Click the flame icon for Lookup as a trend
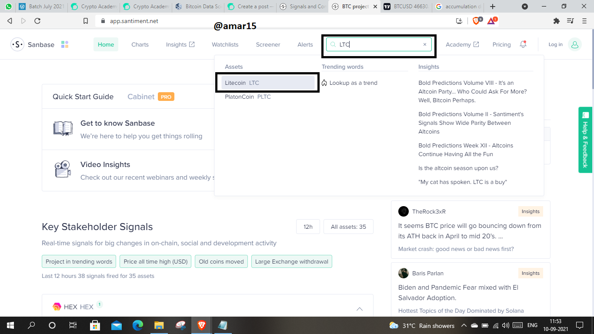Screen dimensions: 594x334 coord(324,83)
